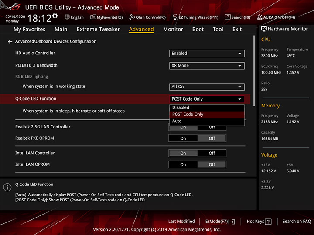314x235 pixels.
Task: Open the PCIEX16_2 Bandwidth dropdown
Action: tap(207, 66)
